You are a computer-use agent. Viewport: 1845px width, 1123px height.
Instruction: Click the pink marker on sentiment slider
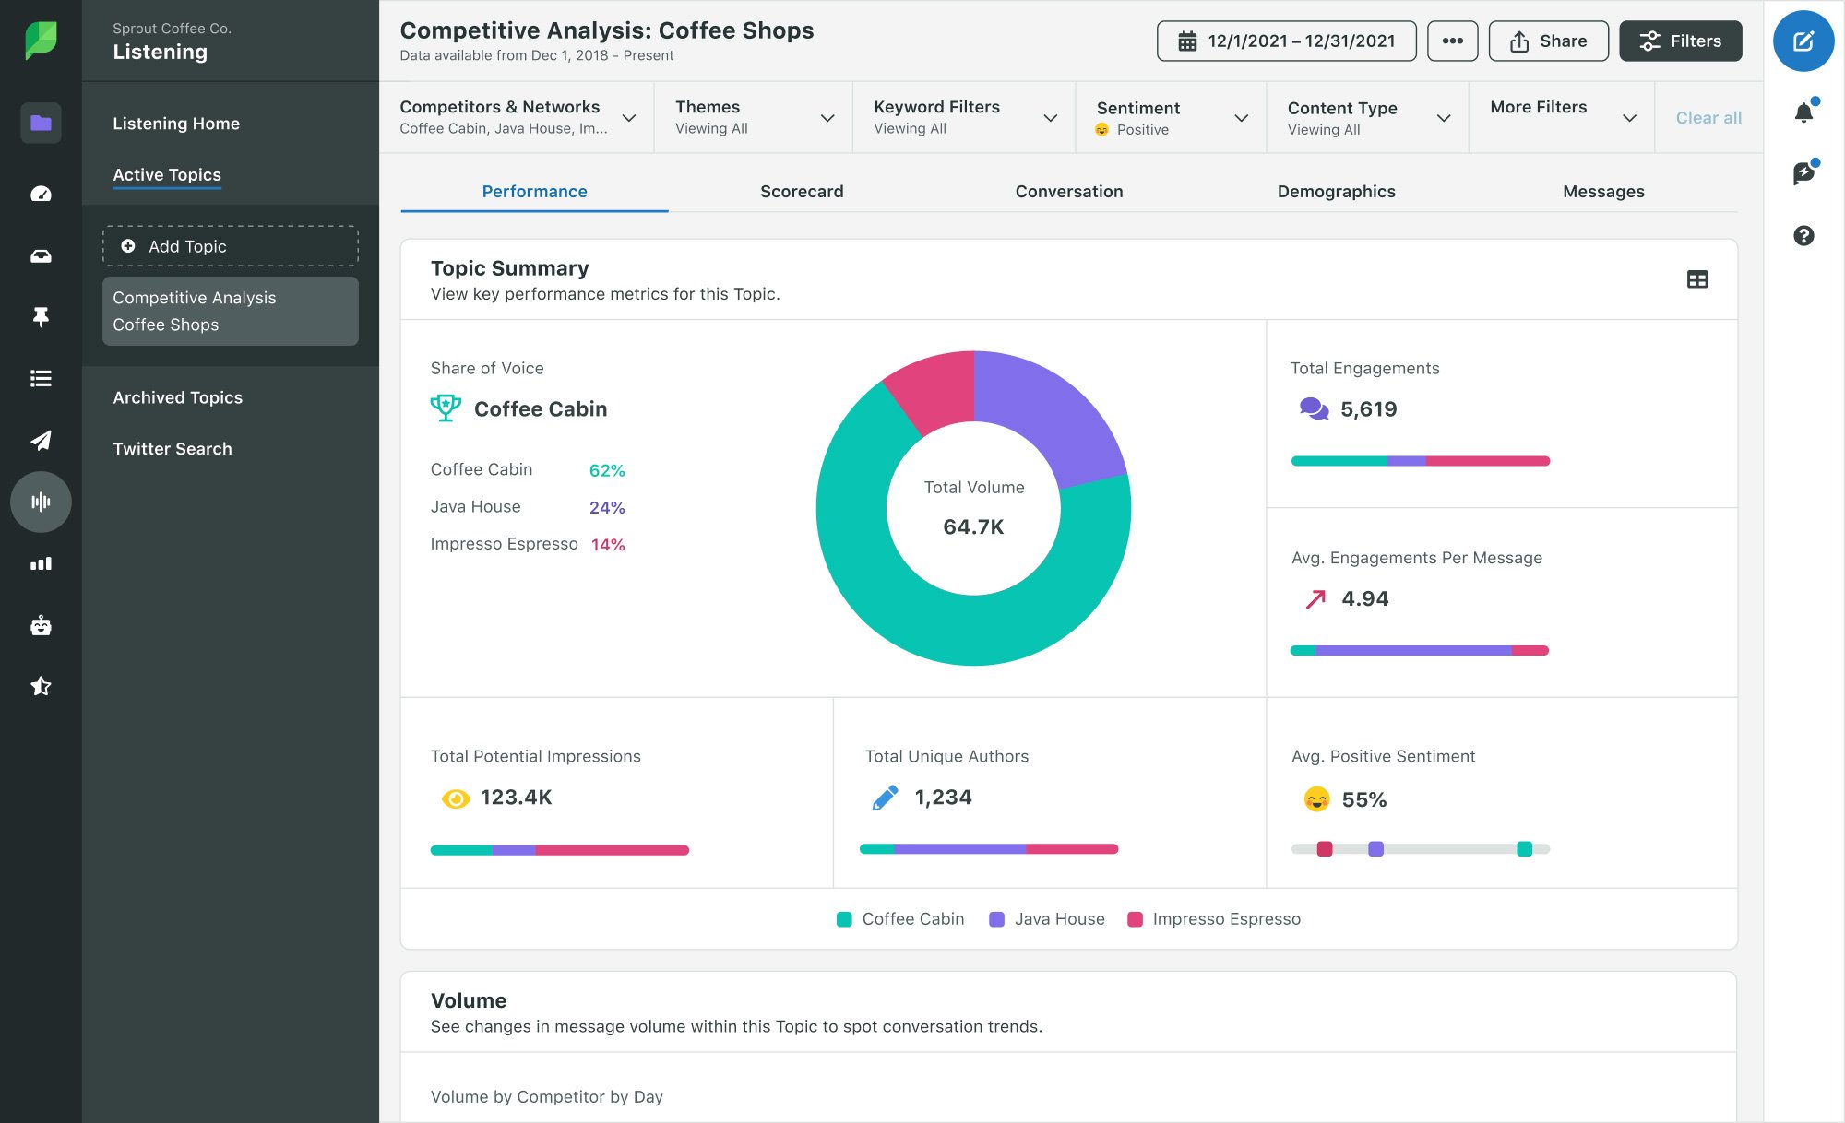(1325, 849)
